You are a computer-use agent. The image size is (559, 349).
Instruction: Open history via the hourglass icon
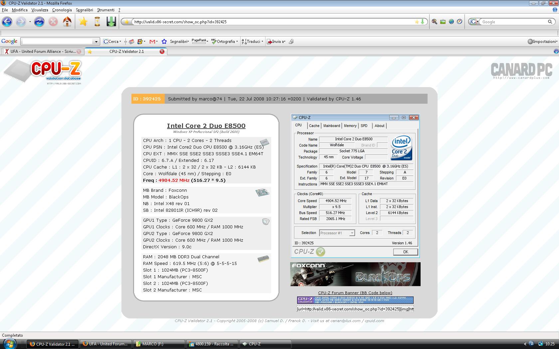pyautogui.click(x=97, y=22)
